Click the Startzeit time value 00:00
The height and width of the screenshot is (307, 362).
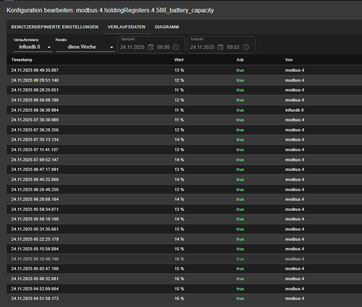(163, 47)
